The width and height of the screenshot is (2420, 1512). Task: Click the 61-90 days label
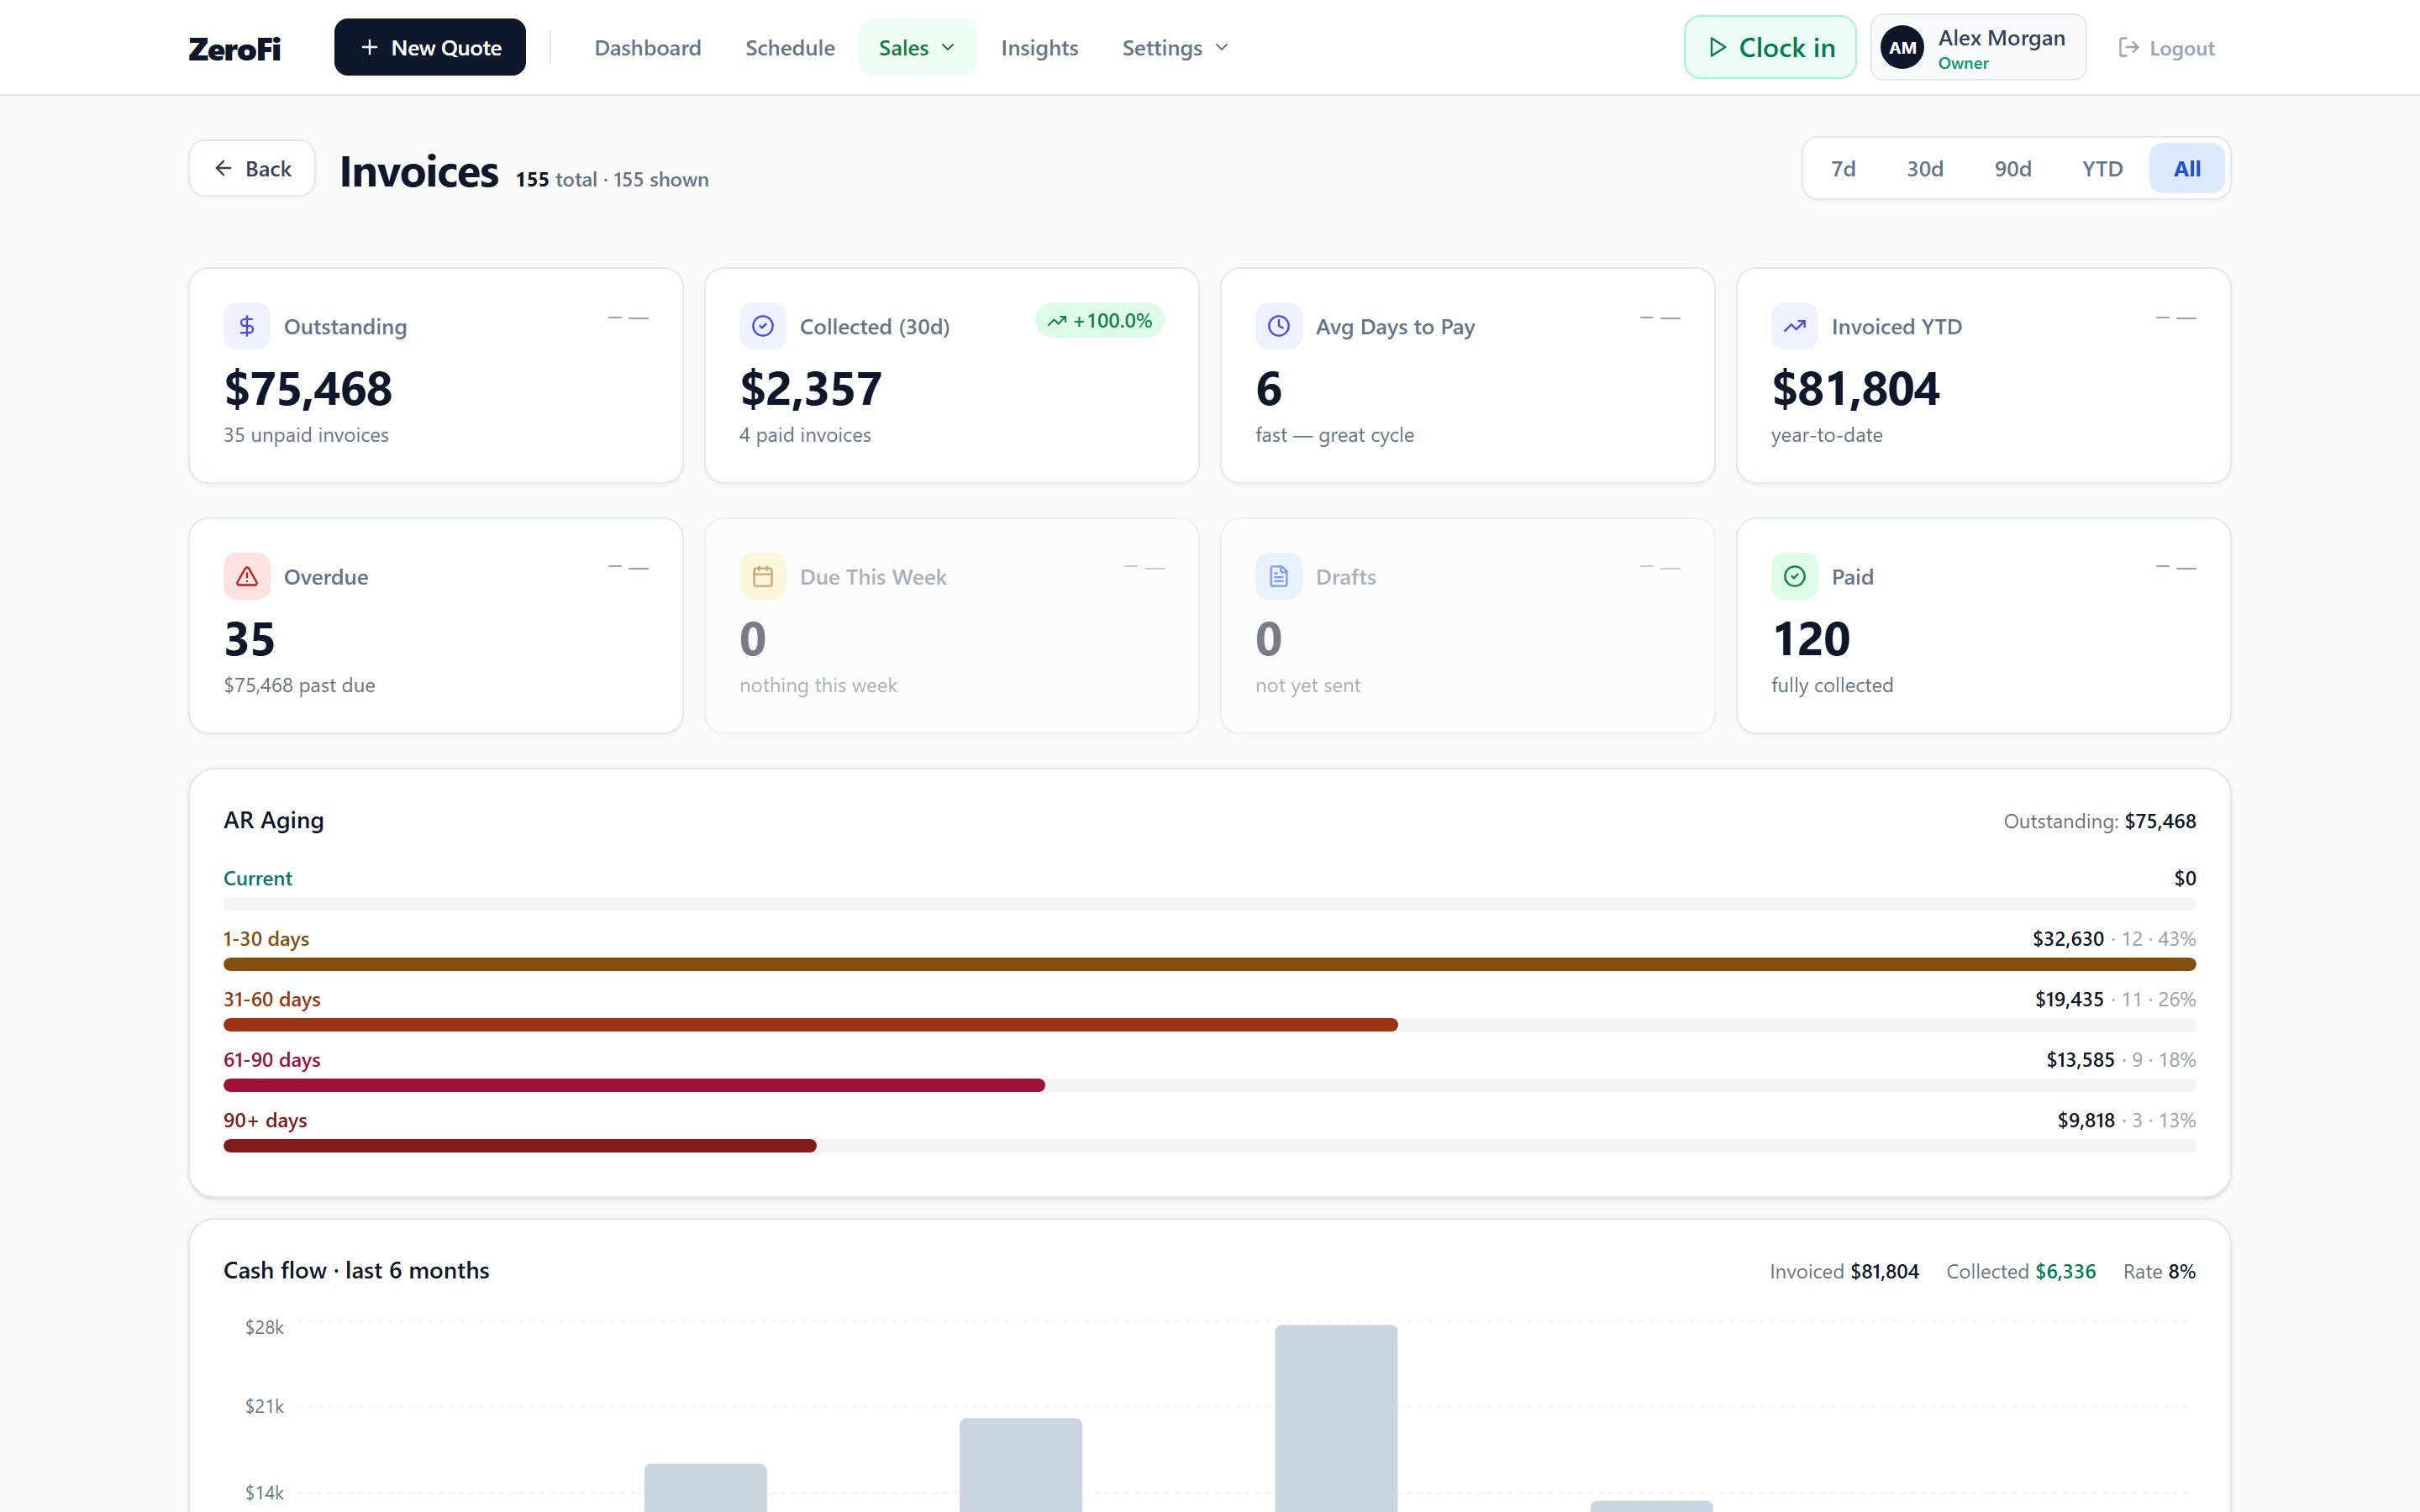(272, 1060)
